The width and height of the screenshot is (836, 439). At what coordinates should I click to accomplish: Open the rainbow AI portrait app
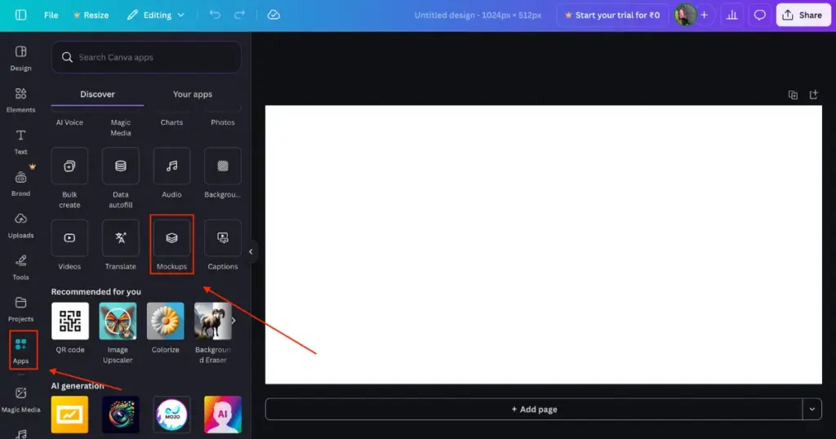(223, 415)
